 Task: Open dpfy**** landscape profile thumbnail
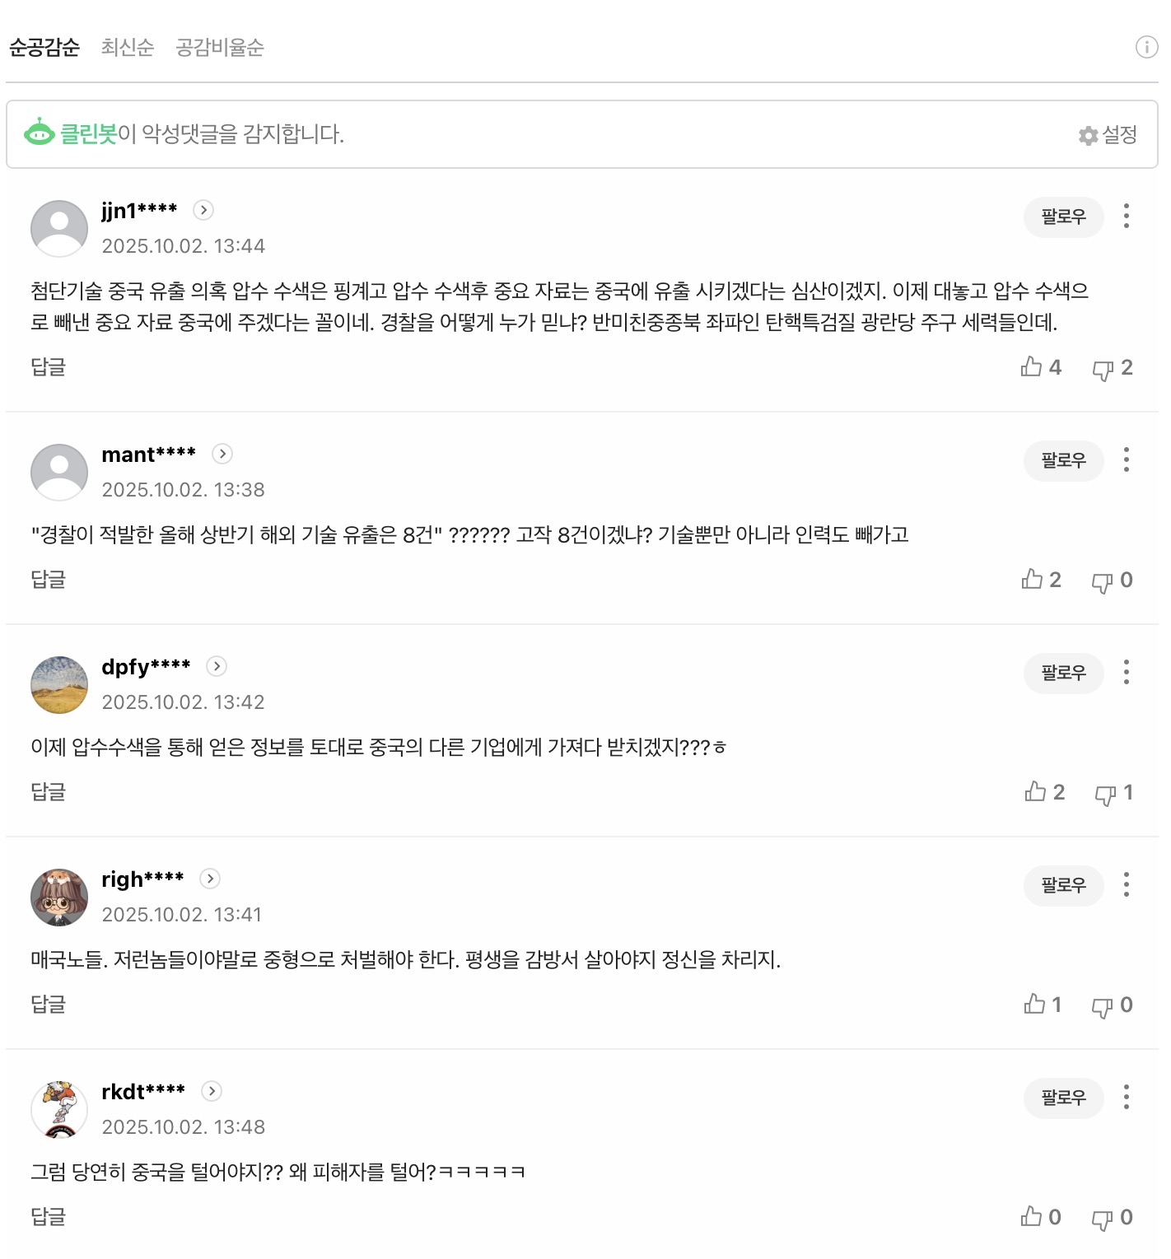[x=59, y=685]
